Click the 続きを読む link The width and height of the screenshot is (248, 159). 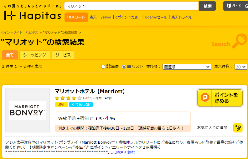(x=126, y=152)
